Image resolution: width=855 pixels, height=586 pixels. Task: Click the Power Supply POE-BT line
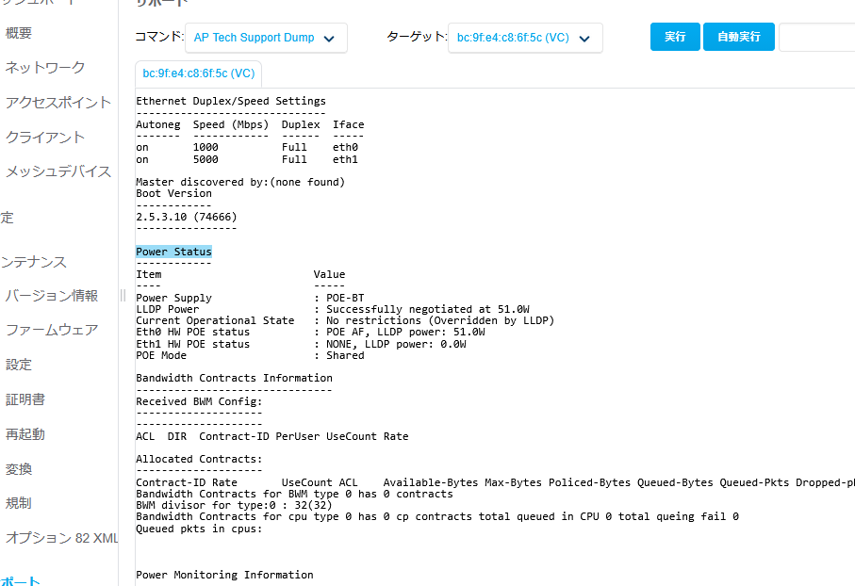[250, 298]
